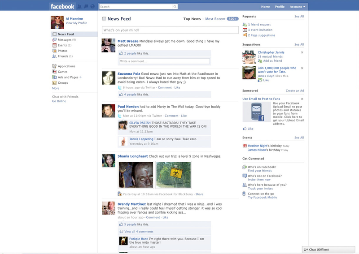
Task: Click Invite them now link
Action: coord(259,180)
